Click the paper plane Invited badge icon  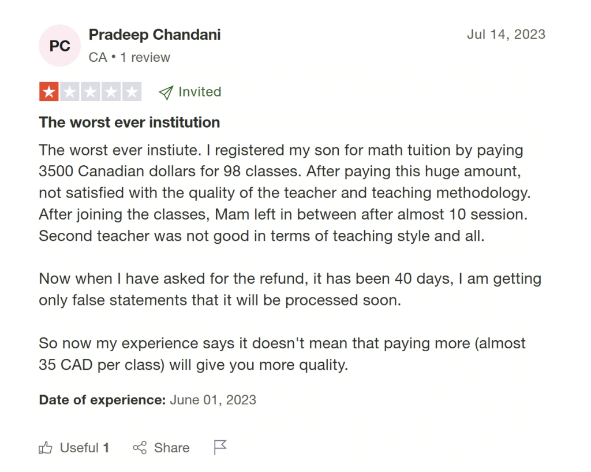pyautogui.click(x=167, y=91)
